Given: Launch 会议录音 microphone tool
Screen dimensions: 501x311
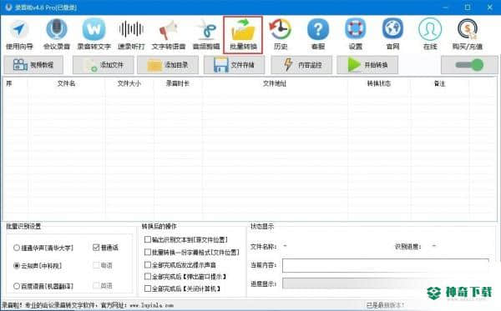Looking at the screenshot, I should click(57, 35).
